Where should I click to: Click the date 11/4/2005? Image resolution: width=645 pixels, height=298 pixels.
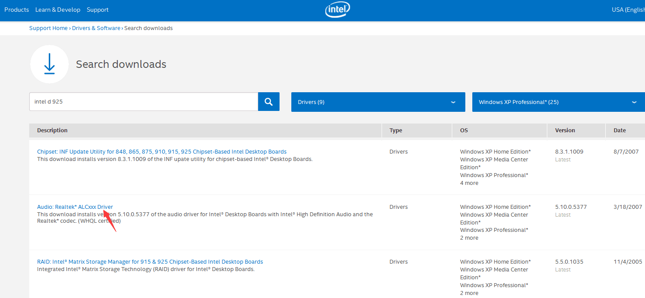pyautogui.click(x=628, y=262)
